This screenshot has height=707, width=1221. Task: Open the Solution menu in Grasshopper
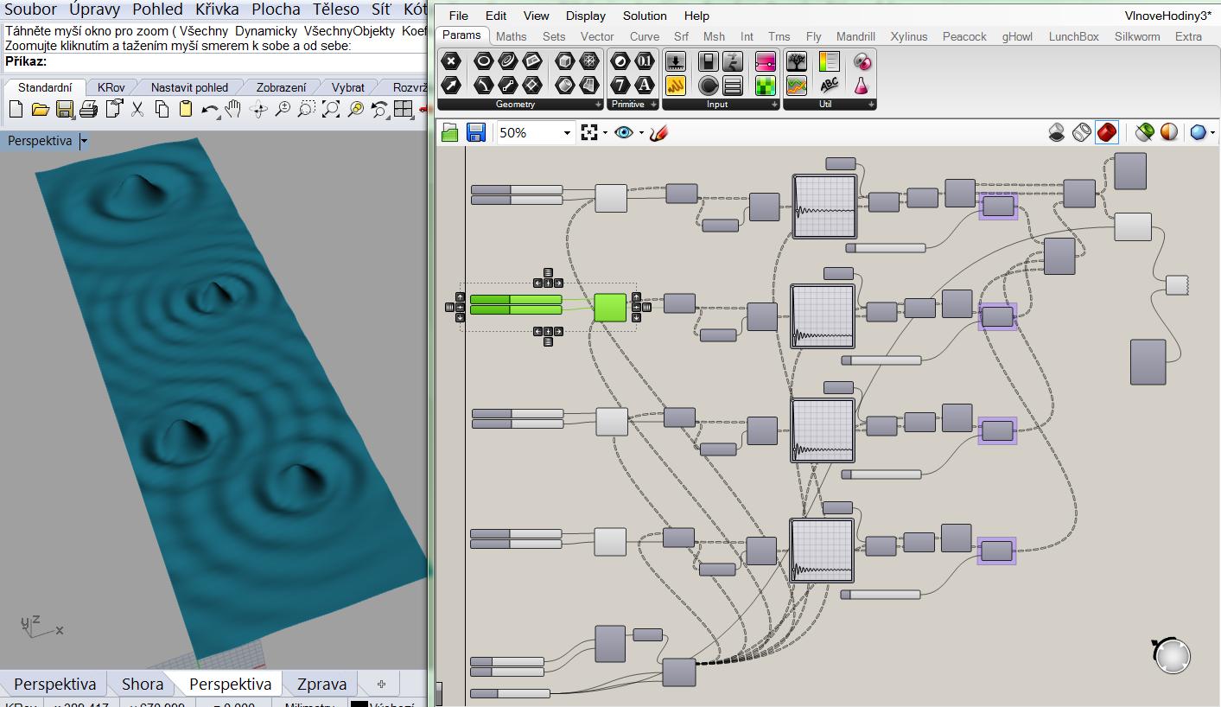(x=645, y=16)
